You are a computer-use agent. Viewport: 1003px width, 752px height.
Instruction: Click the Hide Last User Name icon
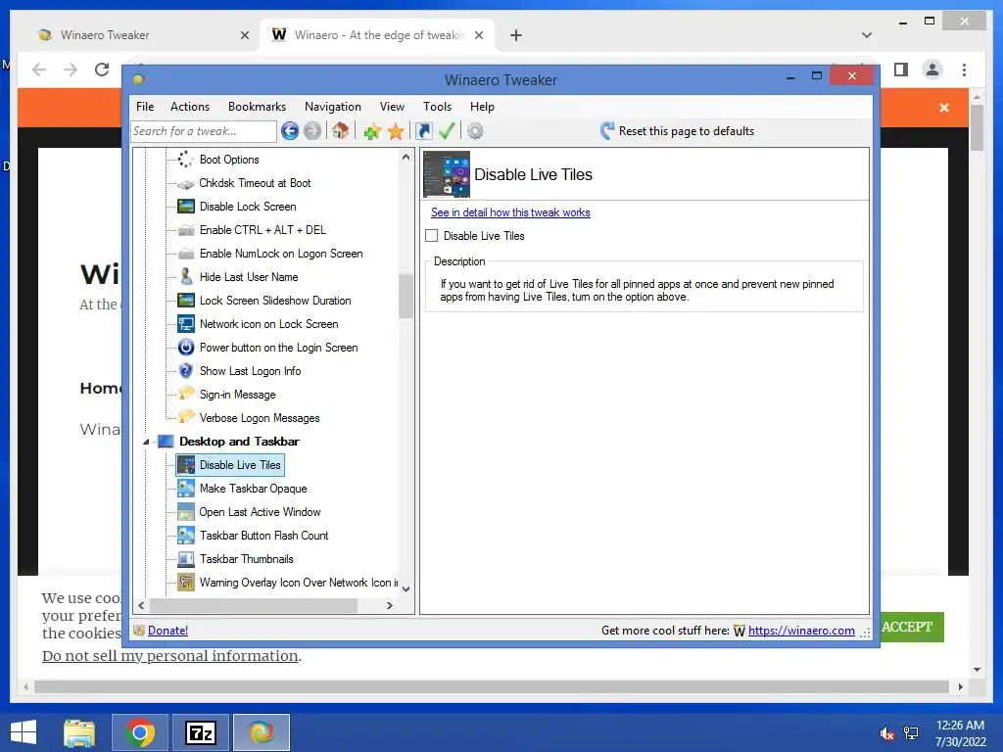(185, 277)
